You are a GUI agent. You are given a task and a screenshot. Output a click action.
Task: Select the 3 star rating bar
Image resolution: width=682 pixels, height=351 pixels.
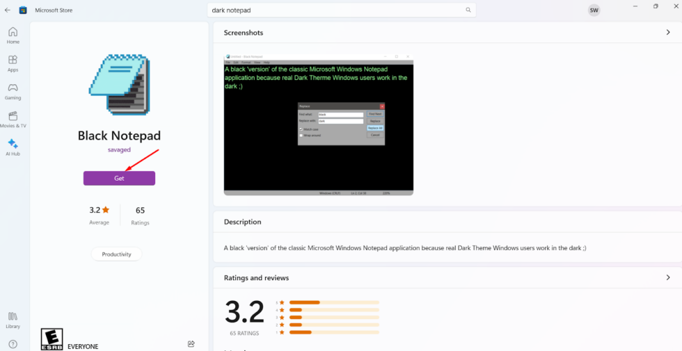(x=334, y=317)
